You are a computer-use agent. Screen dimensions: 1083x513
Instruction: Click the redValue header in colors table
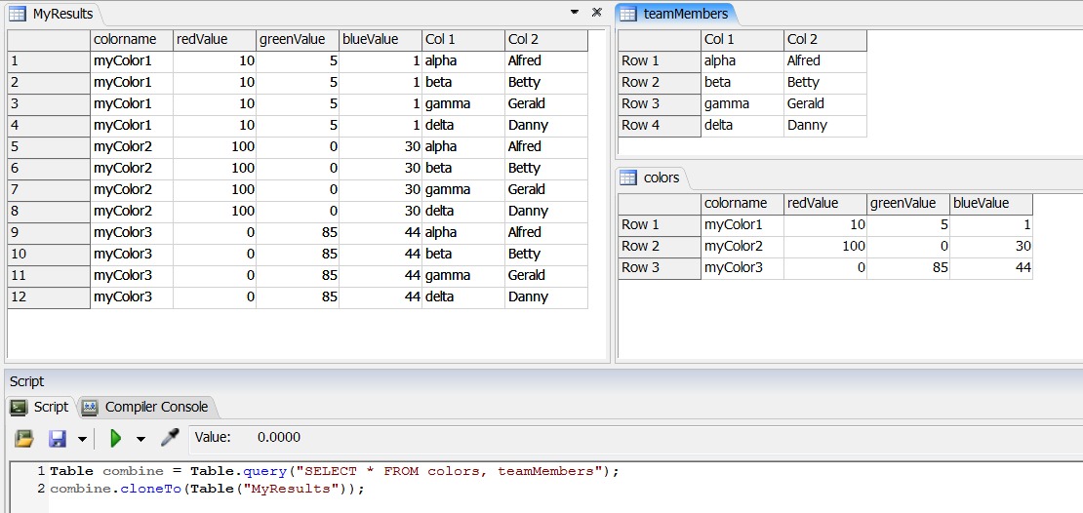[825, 204]
